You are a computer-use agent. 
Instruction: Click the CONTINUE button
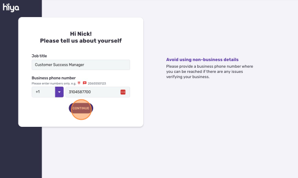(81, 108)
